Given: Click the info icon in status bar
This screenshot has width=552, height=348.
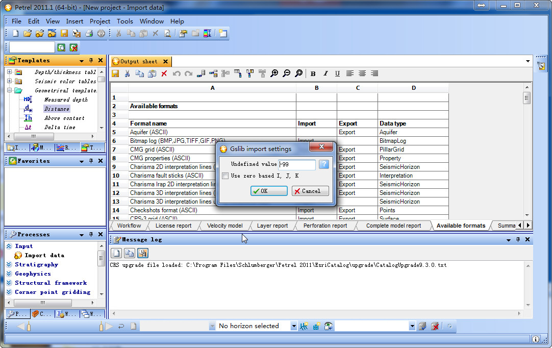Looking at the screenshot, I should point(536,339).
